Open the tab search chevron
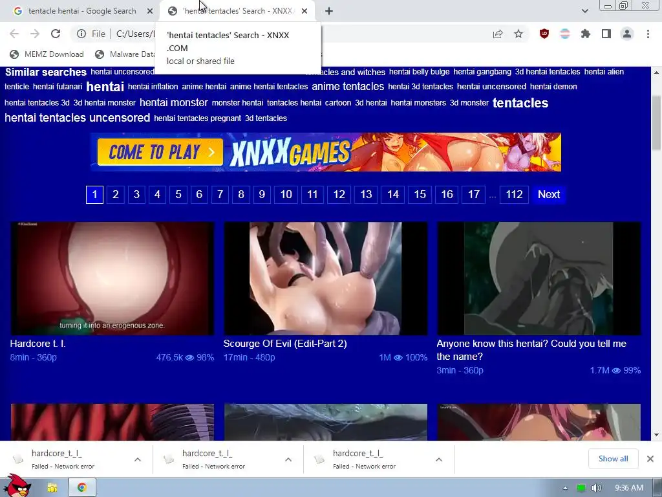Viewport: 662px width, 497px height. pyautogui.click(x=584, y=11)
